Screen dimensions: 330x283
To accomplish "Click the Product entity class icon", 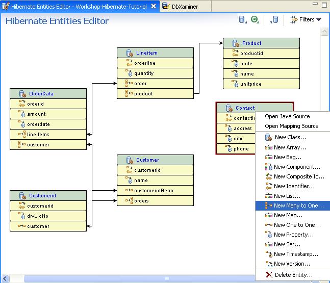I will click(236, 43).
